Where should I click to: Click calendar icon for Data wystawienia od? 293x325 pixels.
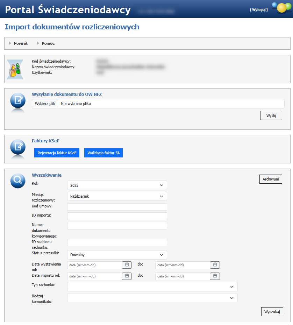[x=127, y=265]
